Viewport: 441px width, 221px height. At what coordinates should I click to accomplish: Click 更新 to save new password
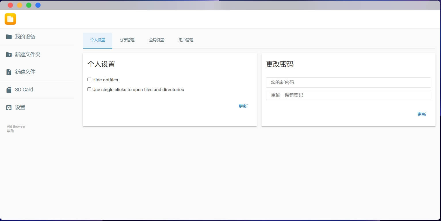click(x=422, y=114)
